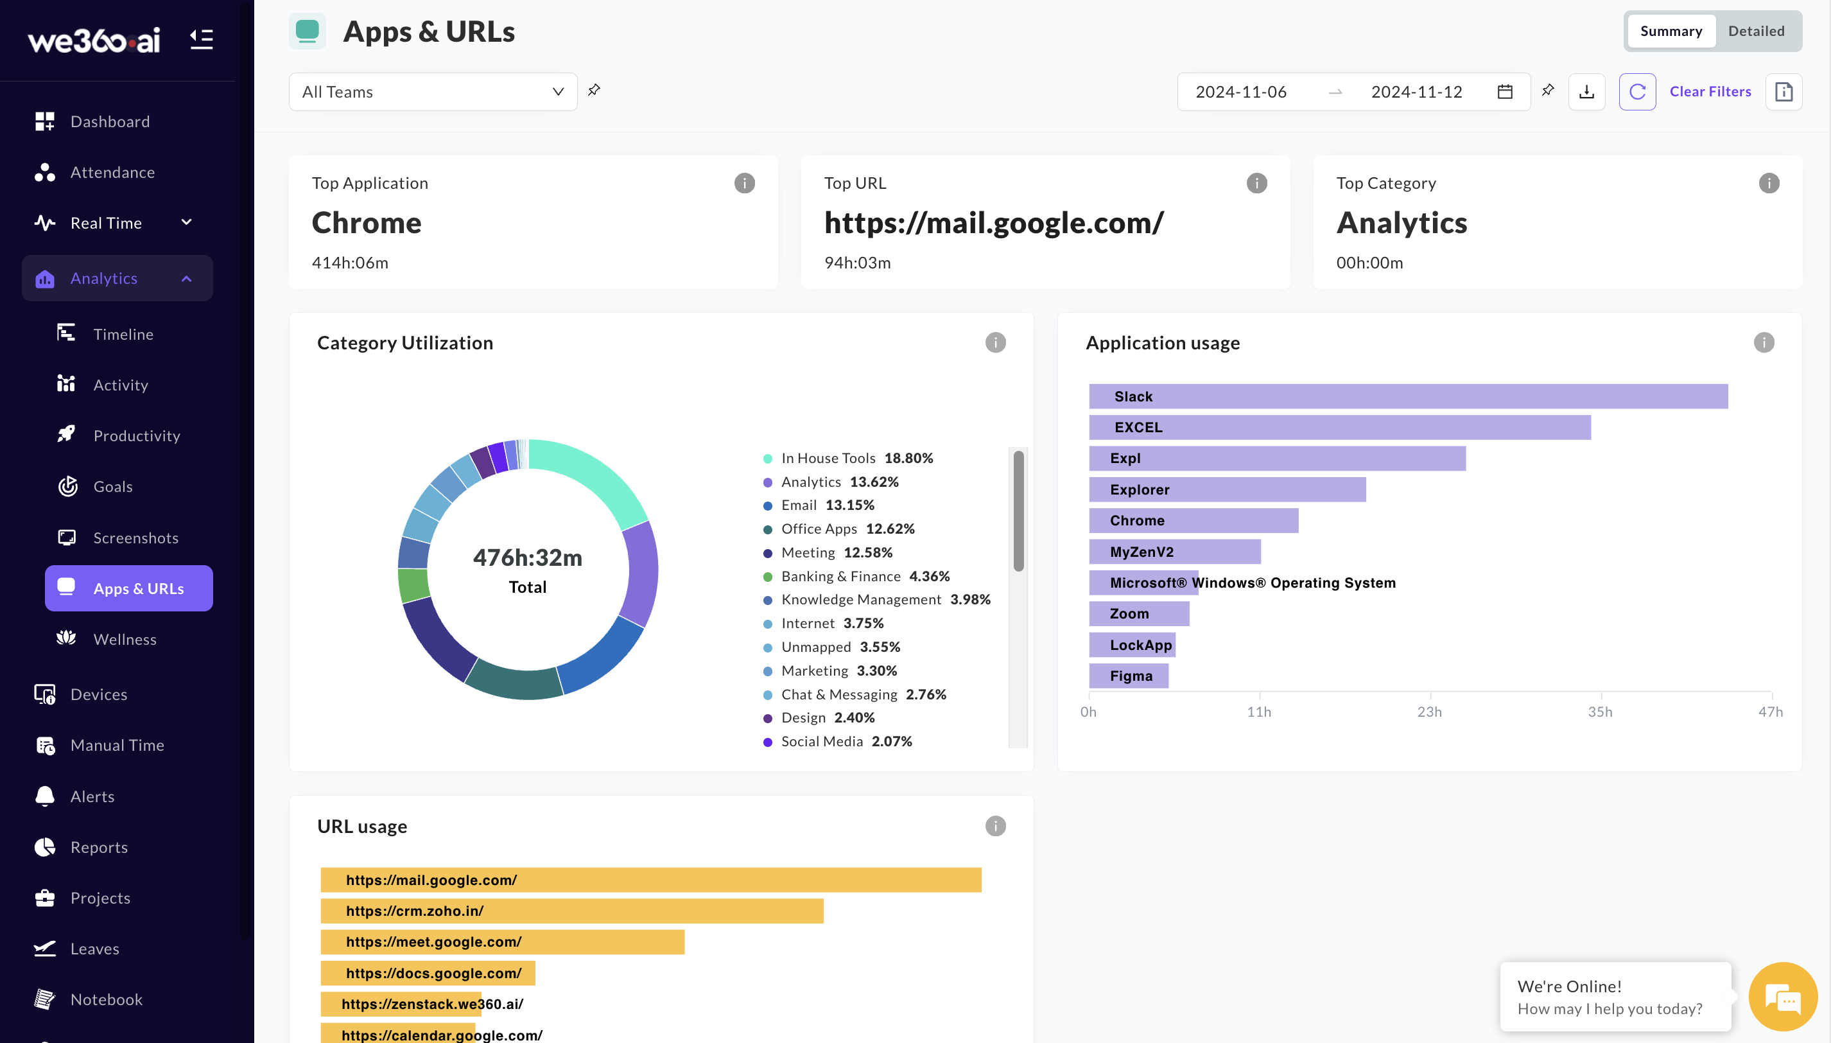This screenshot has width=1831, height=1043.
Task: Click the download export icon
Action: 1586,92
